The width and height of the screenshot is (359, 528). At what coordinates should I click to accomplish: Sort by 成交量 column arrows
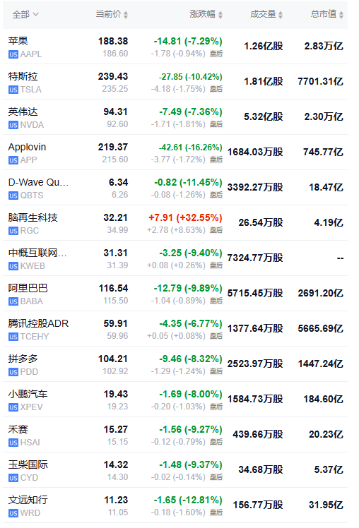[x=281, y=15]
